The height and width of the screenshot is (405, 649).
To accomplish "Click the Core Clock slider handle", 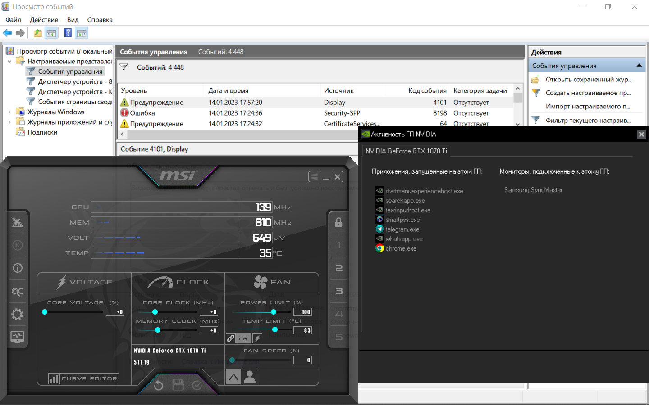I will coord(155,312).
